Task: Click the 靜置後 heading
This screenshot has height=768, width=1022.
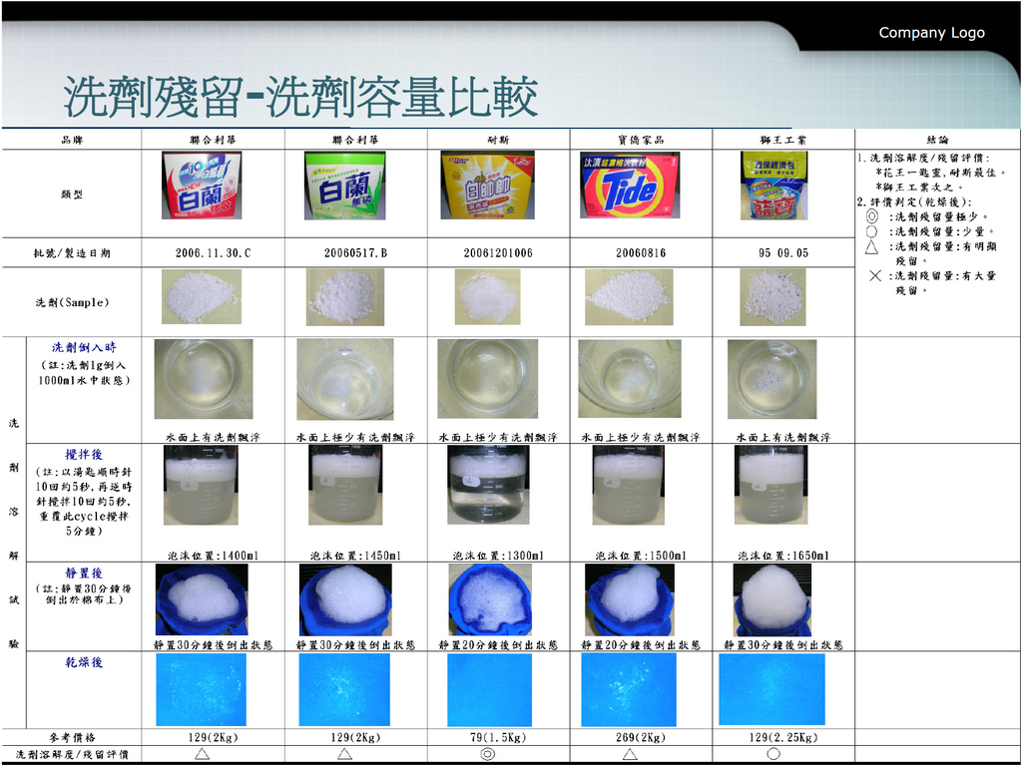Action: point(84,574)
